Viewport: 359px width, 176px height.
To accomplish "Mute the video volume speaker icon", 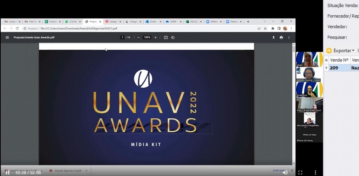I will (x=285, y=173).
